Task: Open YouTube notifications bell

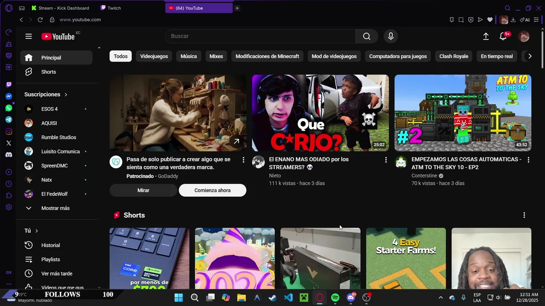Action: (x=503, y=37)
